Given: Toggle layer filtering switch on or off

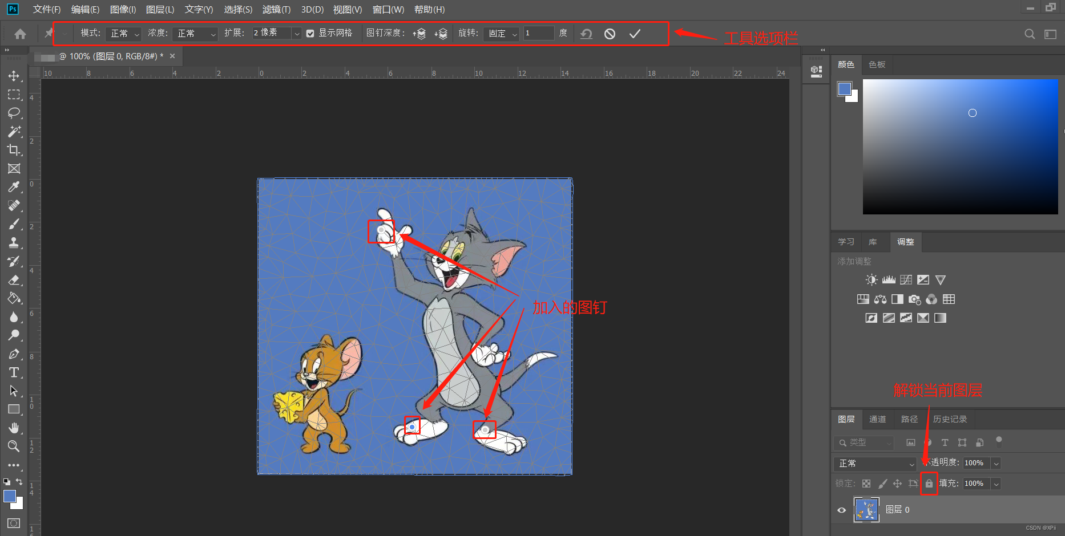Looking at the screenshot, I should 998,441.
